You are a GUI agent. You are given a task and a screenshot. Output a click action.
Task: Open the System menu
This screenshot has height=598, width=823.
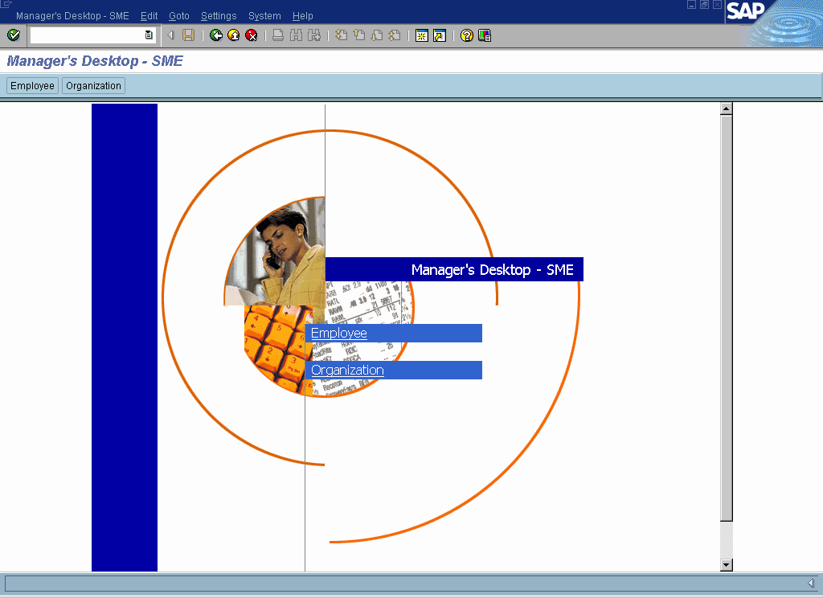264,16
